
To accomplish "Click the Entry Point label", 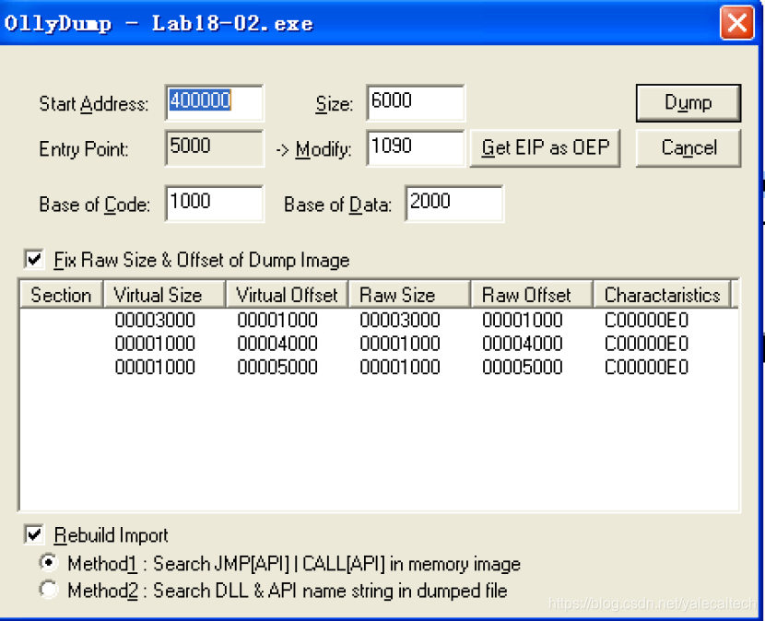I will coord(84,148).
